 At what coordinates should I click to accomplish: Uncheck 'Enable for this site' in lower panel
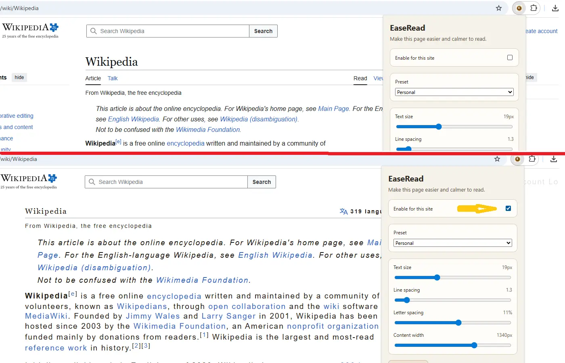[x=508, y=208]
